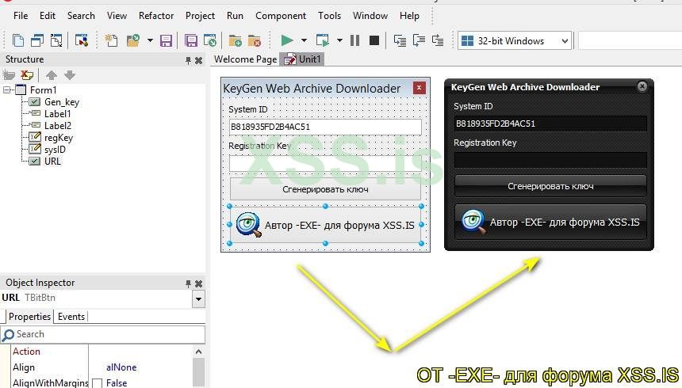The height and width of the screenshot is (388, 682).
Task: Open the dropdown arrow beside Run
Action: pos(304,41)
